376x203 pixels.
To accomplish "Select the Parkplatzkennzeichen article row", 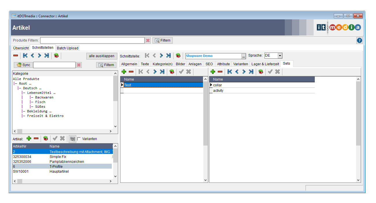I will pos(67,162).
